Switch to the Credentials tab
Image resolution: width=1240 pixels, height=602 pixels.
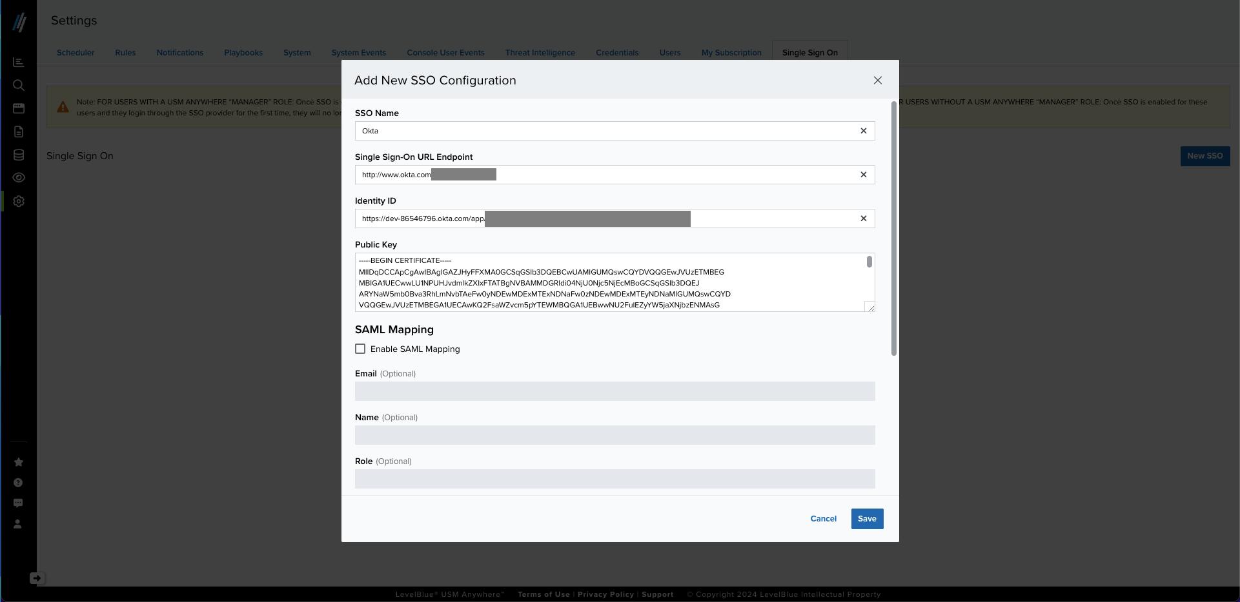pyautogui.click(x=617, y=53)
